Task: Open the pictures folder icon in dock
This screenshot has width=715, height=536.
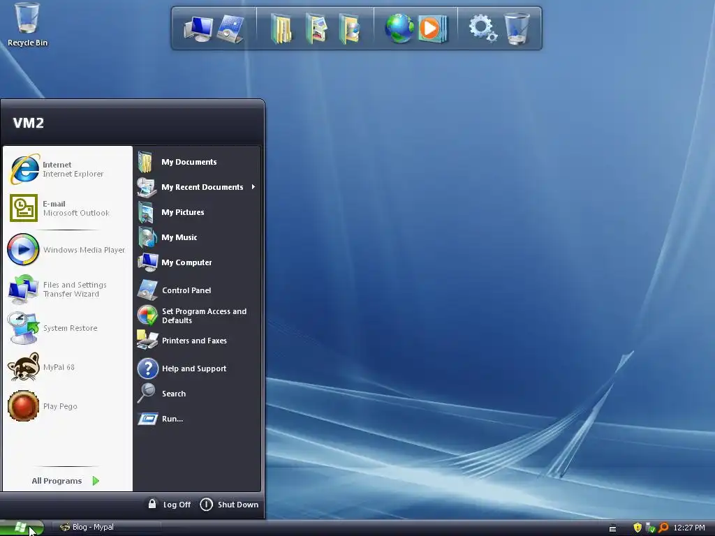Action: pos(316,29)
